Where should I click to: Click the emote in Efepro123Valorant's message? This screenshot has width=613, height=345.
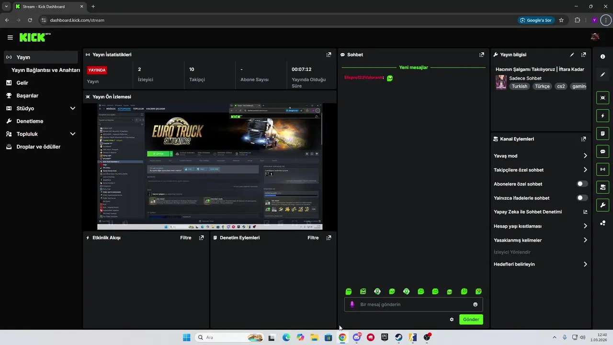tap(390, 78)
